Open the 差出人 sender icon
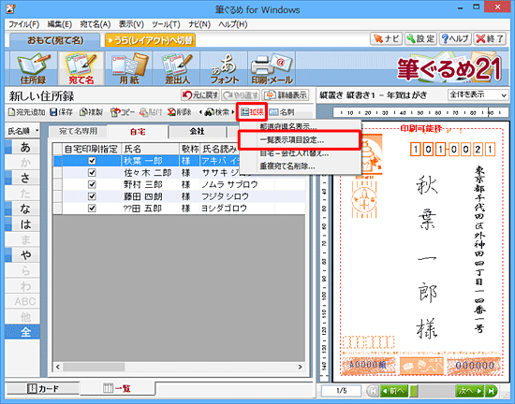The height and width of the screenshot is (404, 515). point(177,68)
